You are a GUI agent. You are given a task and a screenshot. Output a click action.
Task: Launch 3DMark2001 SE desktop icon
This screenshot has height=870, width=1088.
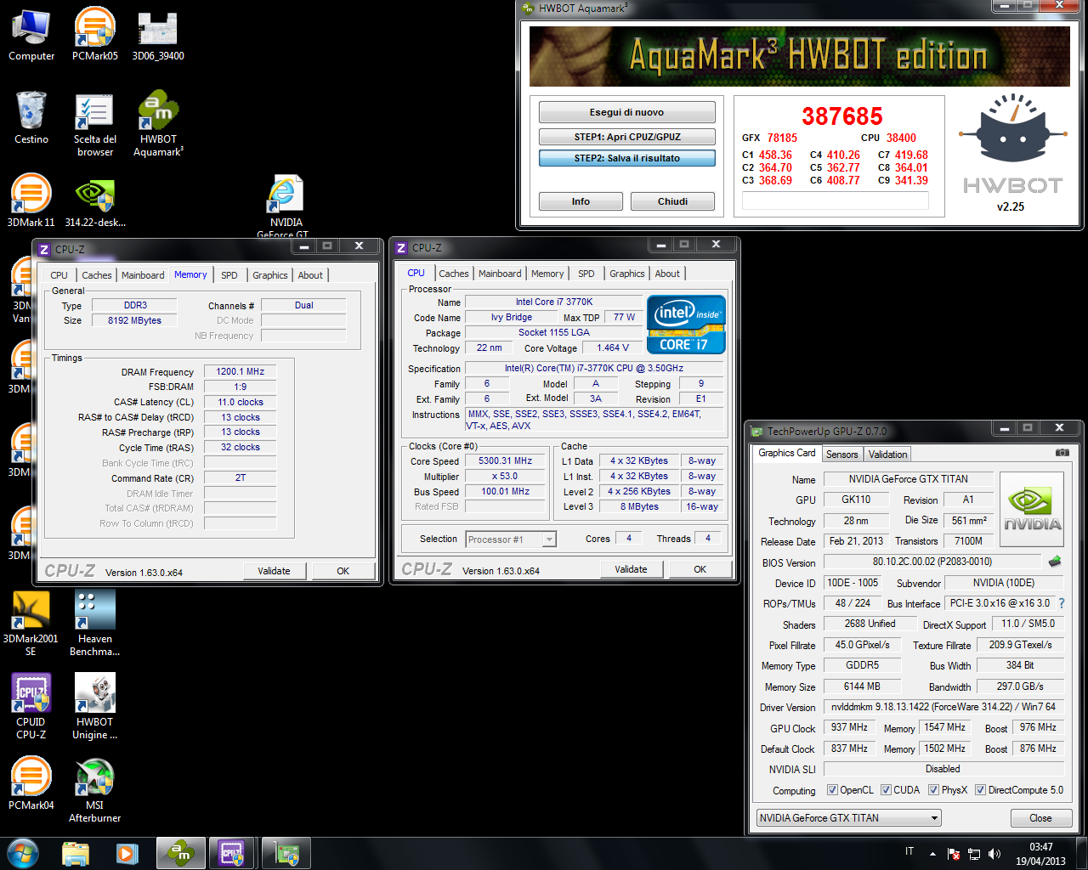tap(31, 624)
